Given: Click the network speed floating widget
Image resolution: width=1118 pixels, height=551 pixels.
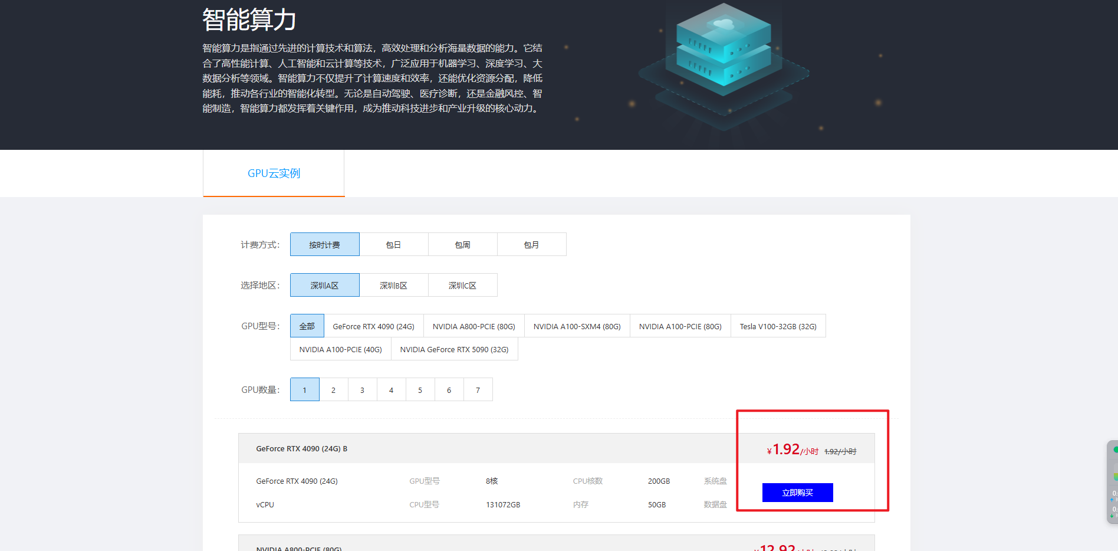Looking at the screenshot, I should pos(1113,482).
